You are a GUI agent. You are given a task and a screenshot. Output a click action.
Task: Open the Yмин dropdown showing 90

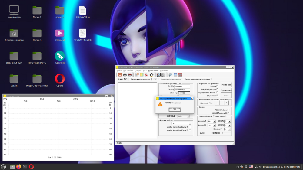[211, 125]
